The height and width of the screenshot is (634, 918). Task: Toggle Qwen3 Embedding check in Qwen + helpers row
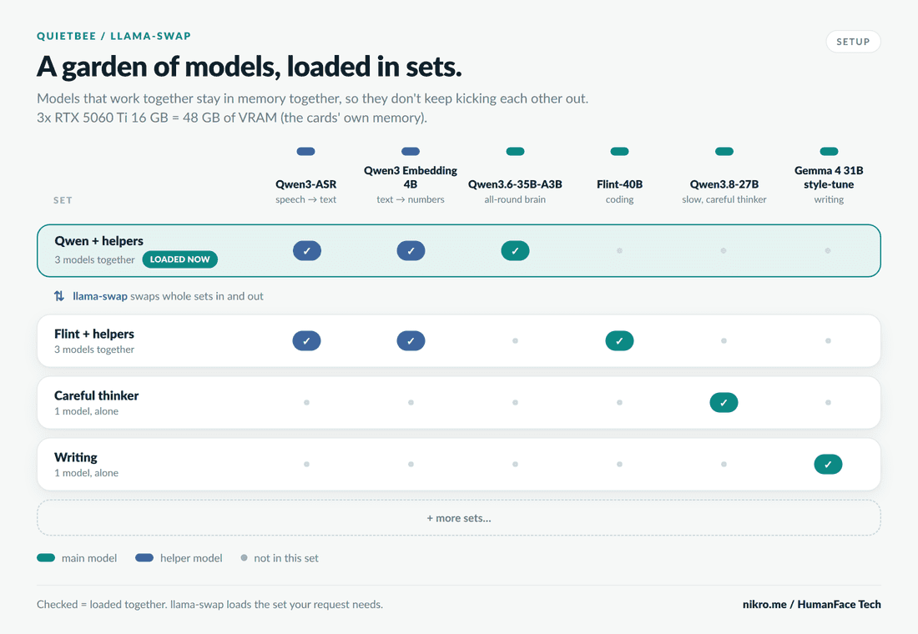tap(411, 250)
